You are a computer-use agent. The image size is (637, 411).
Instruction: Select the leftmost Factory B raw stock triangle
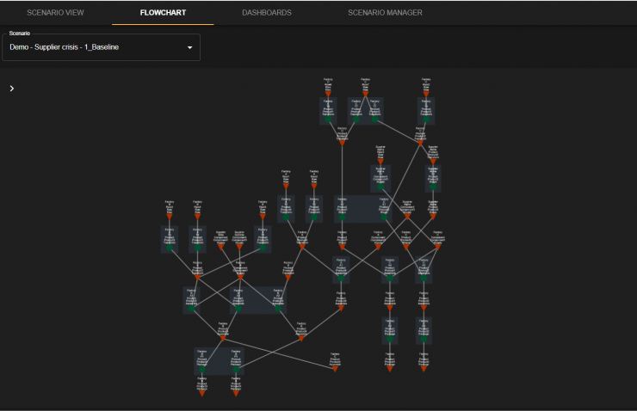click(170, 217)
